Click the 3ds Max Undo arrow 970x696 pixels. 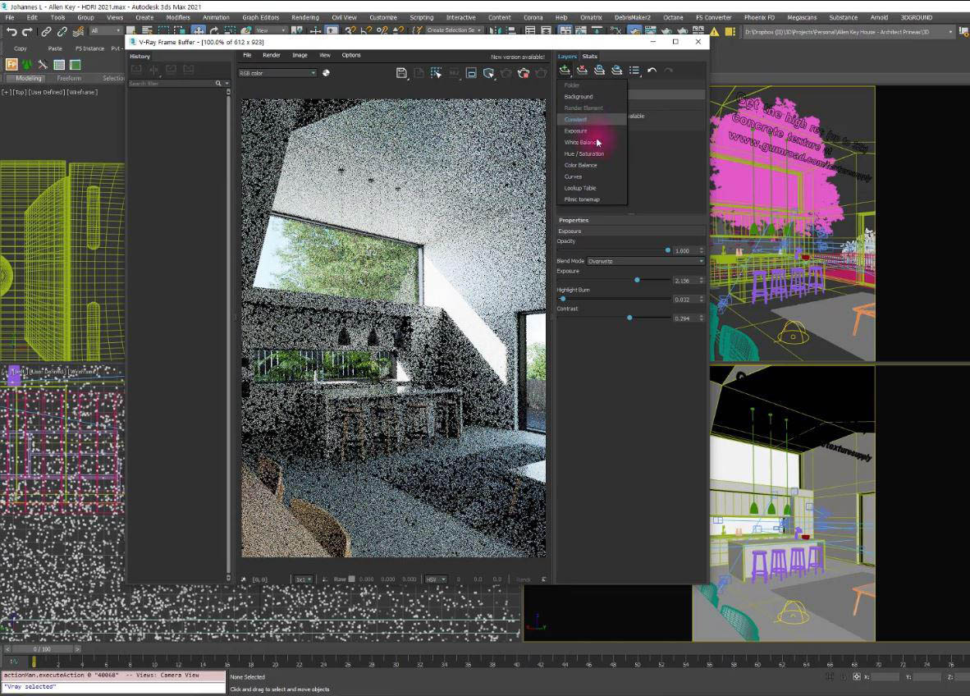click(x=11, y=31)
